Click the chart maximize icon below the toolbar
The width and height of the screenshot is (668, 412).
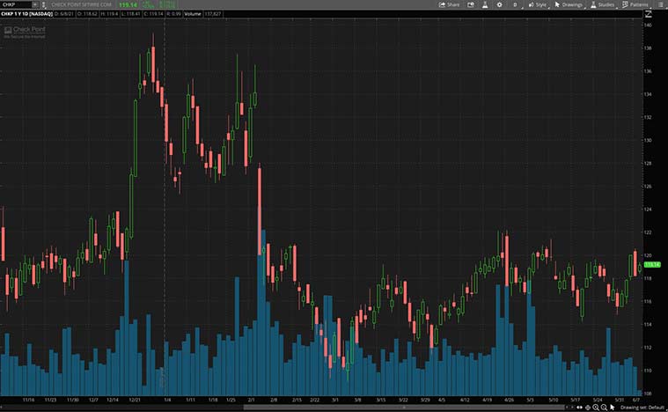[648, 14]
